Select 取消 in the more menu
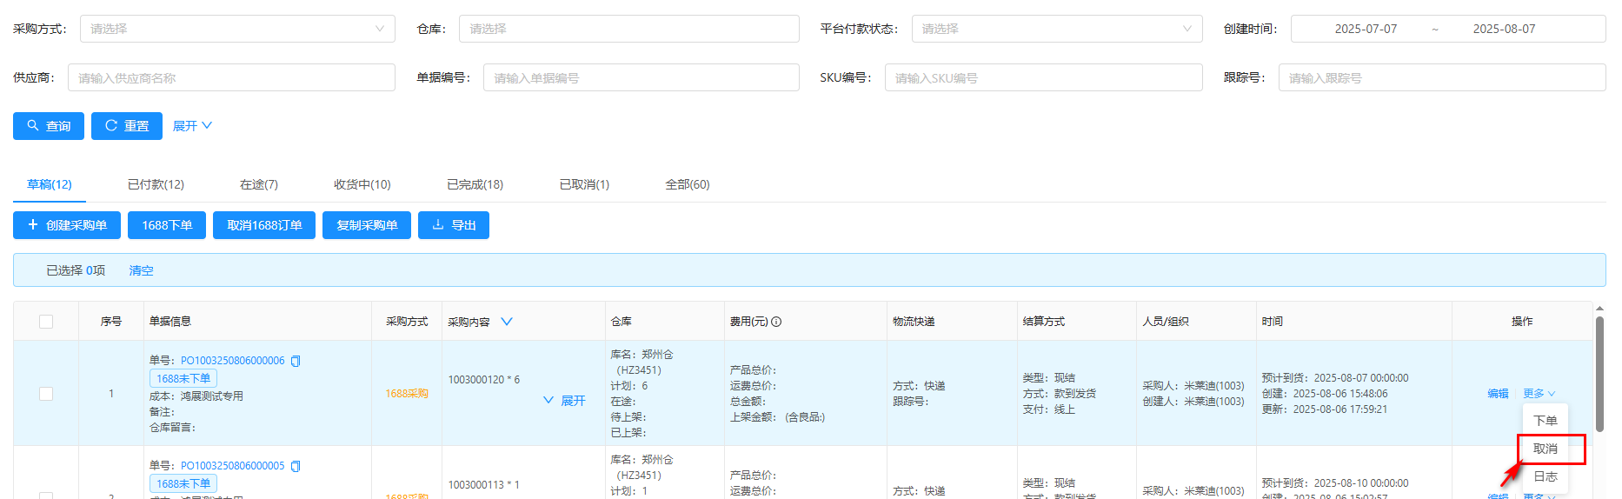1622x499 pixels. click(1545, 449)
